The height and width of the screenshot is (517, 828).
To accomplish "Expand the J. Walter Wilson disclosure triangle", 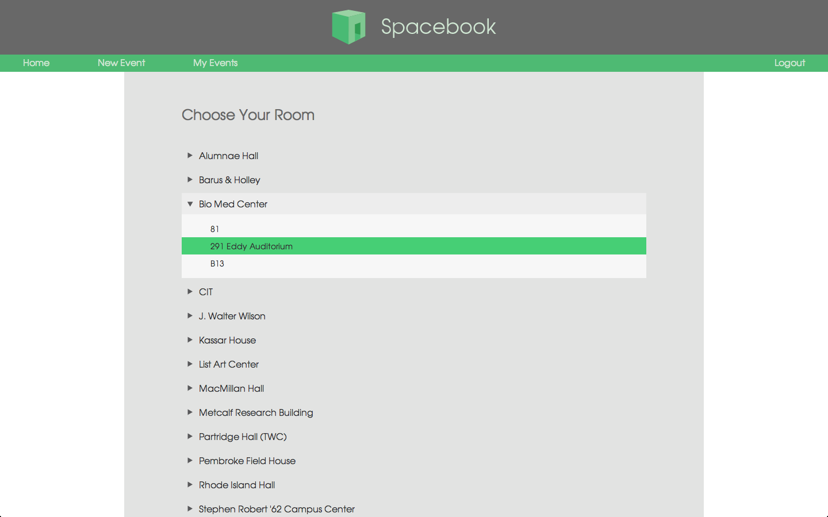I will [x=190, y=316].
